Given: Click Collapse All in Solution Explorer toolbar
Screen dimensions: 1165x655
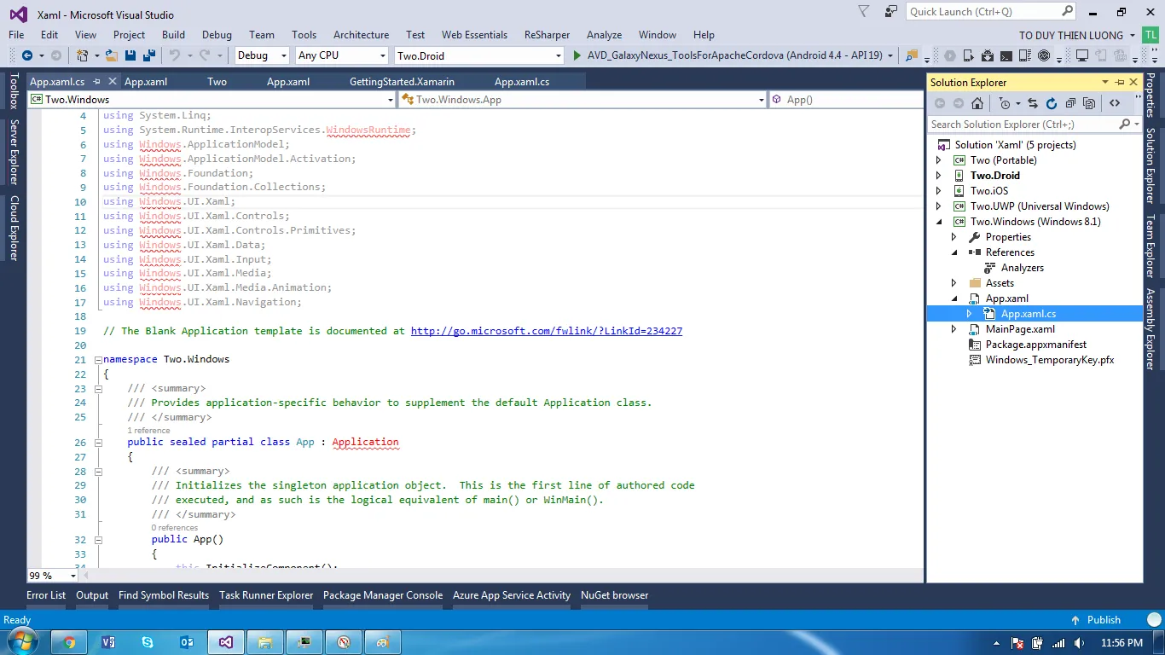Looking at the screenshot, I should (1070, 103).
